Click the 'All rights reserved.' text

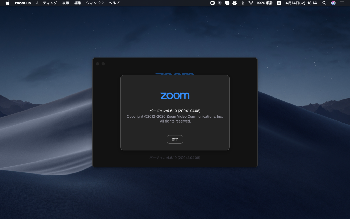coord(175,121)
